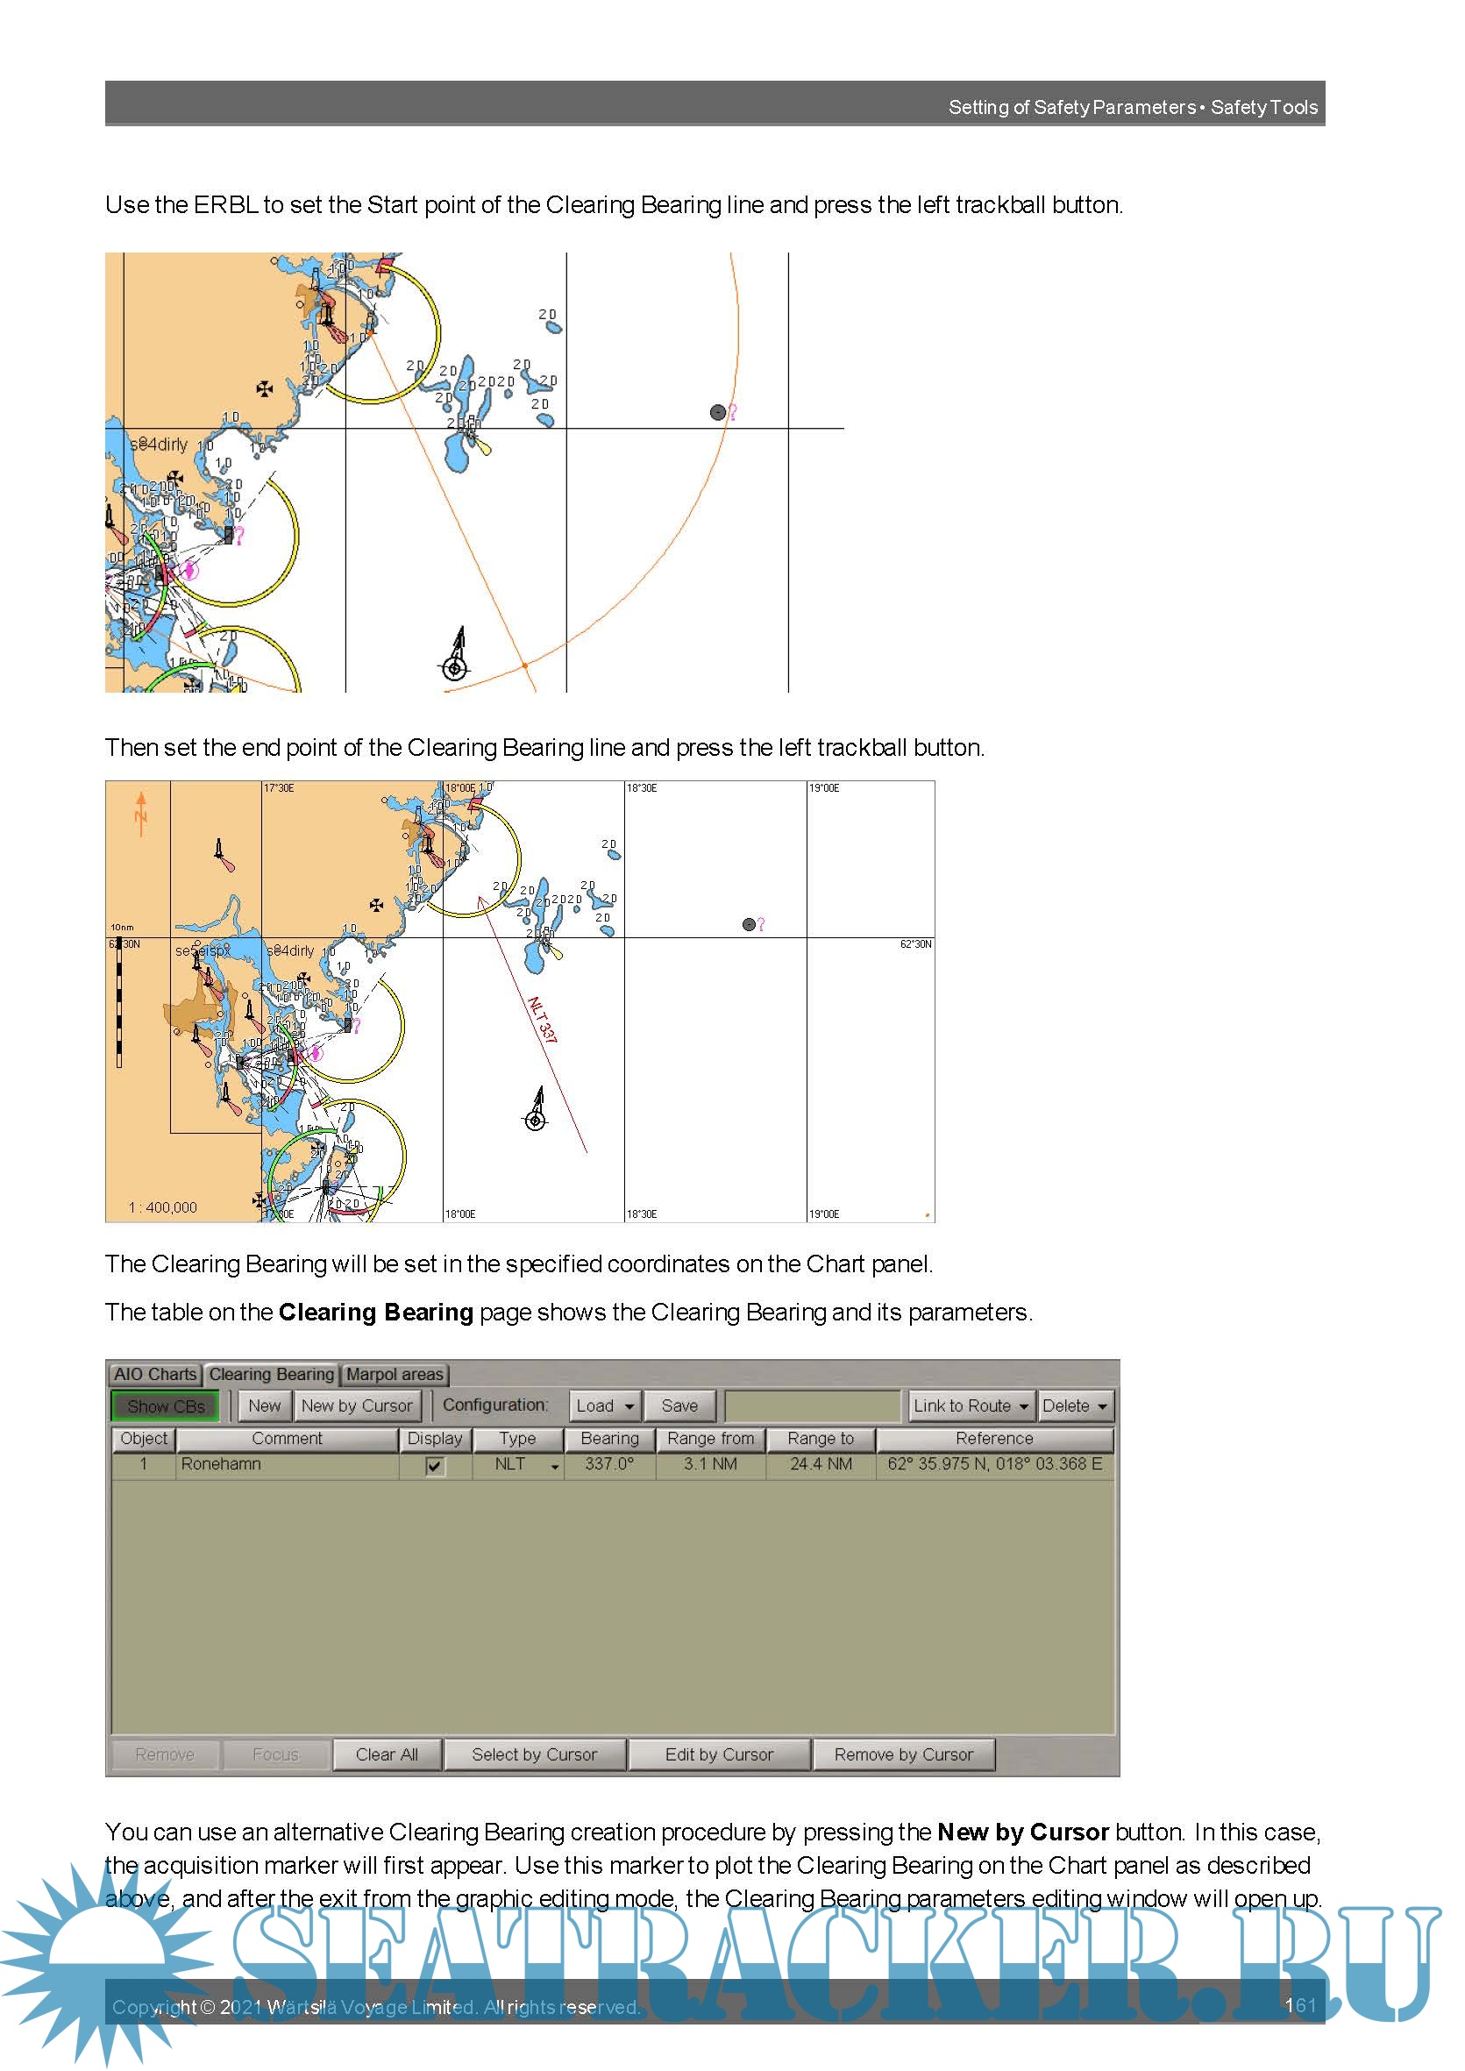Click the 1:400,000 chart scale label
Viewport: 1465px width, 2071px height.
tap(162, 1207)
